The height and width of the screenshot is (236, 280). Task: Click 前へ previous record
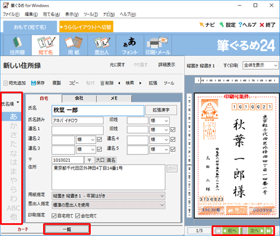click(x=230, y=231)
